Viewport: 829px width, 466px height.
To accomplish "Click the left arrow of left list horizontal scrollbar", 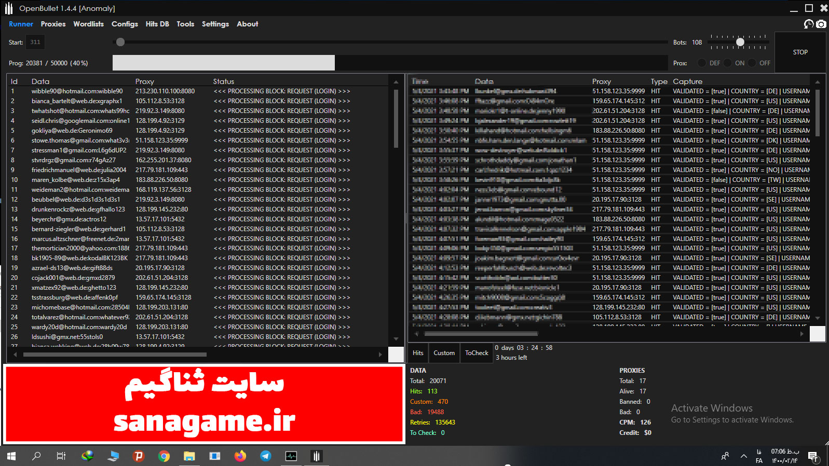I will click(15, 355).
